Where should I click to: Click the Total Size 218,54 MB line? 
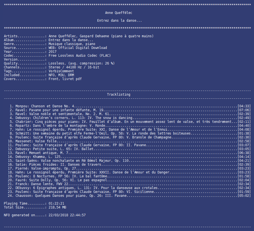[35, 207]
